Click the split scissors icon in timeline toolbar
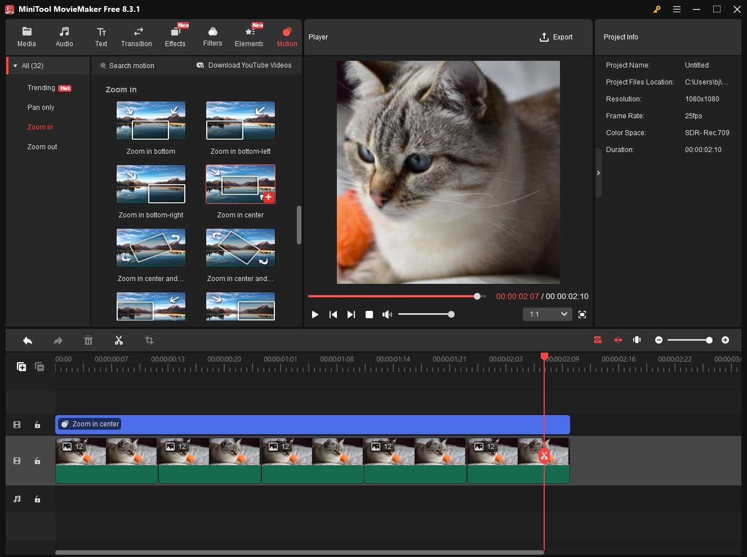747x557 pixels. (x=118, y=340)
